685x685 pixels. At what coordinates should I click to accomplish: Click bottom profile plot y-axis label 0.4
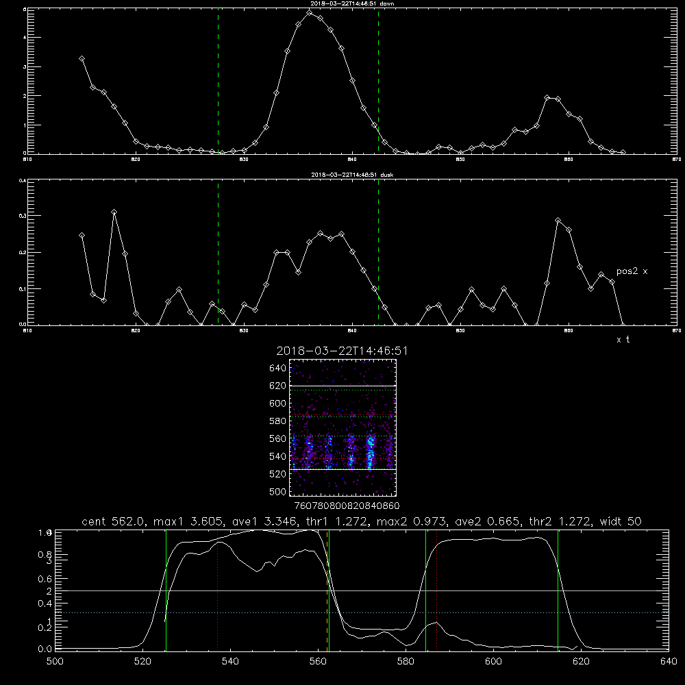pos(45,603)
